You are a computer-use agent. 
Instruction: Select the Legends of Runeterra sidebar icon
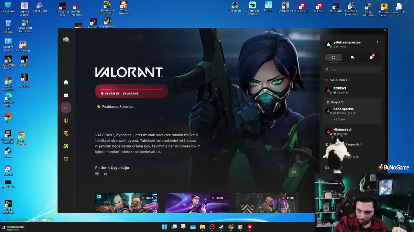click(66, 159)
